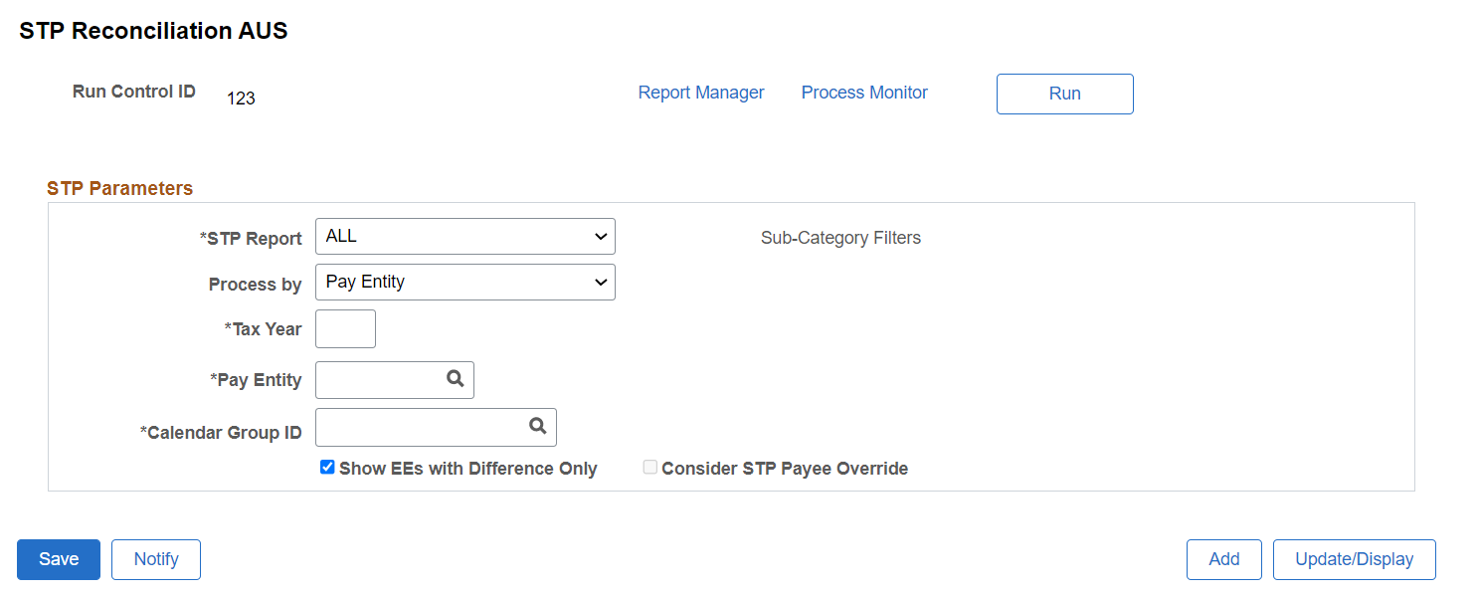Viewport: 1478px width, 597px height.
Task: Go to Process Monitor
Action: point(864,93)
